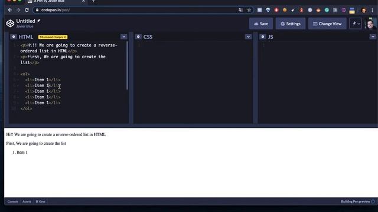The height and width of the screenshot is (212, 378).
Task: Click the opening ol tag line
Action: (x=25, y=74)
